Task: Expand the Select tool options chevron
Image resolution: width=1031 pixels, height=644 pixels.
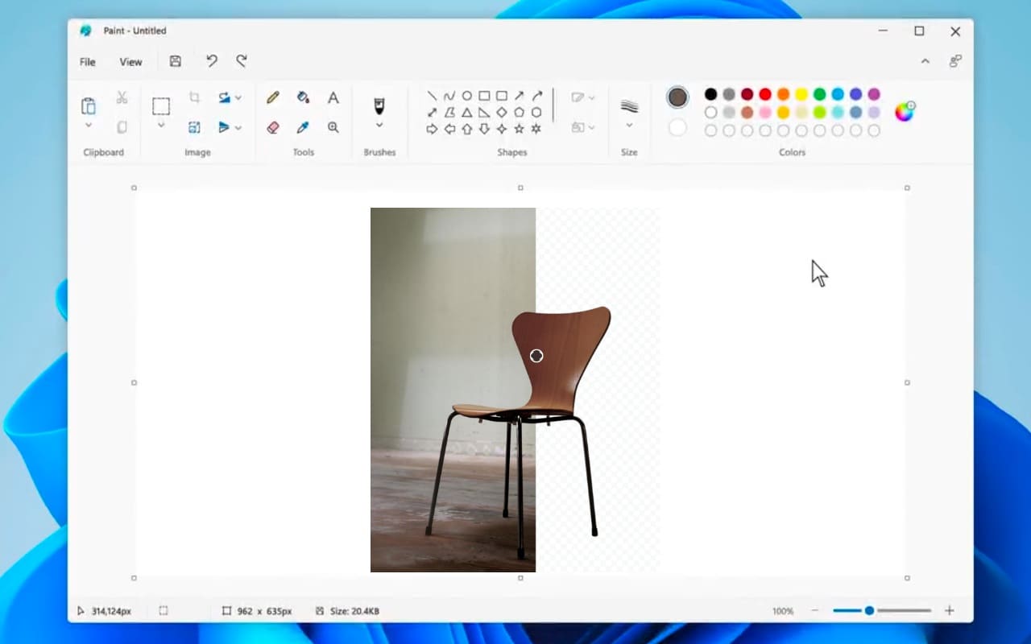Action: (x=161, y=126)
